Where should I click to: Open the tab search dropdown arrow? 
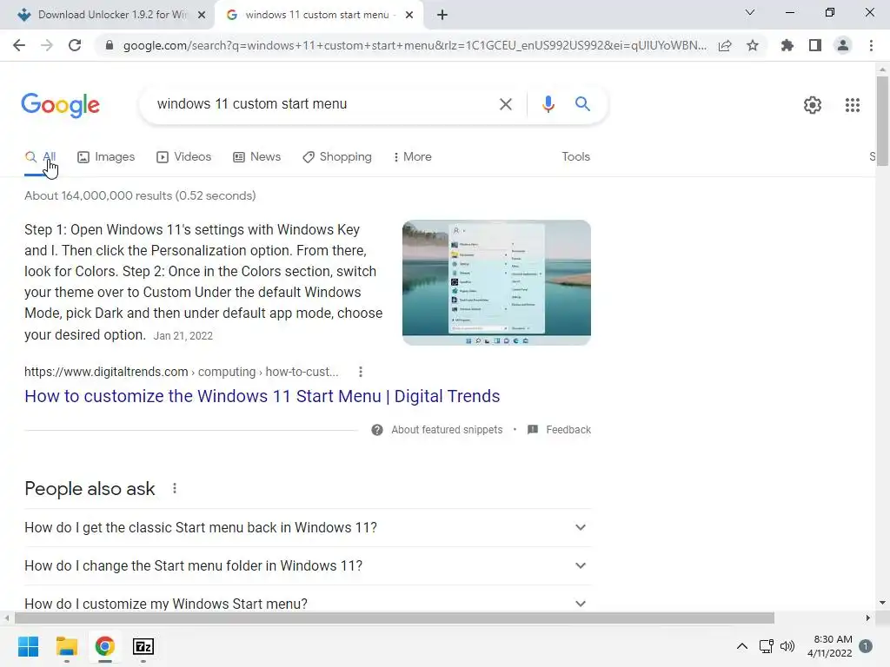[750, 12]
